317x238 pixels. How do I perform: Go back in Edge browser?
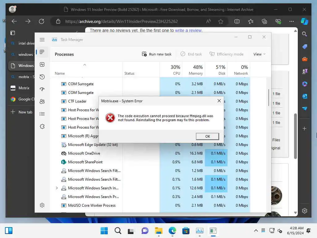pos(14,21)
